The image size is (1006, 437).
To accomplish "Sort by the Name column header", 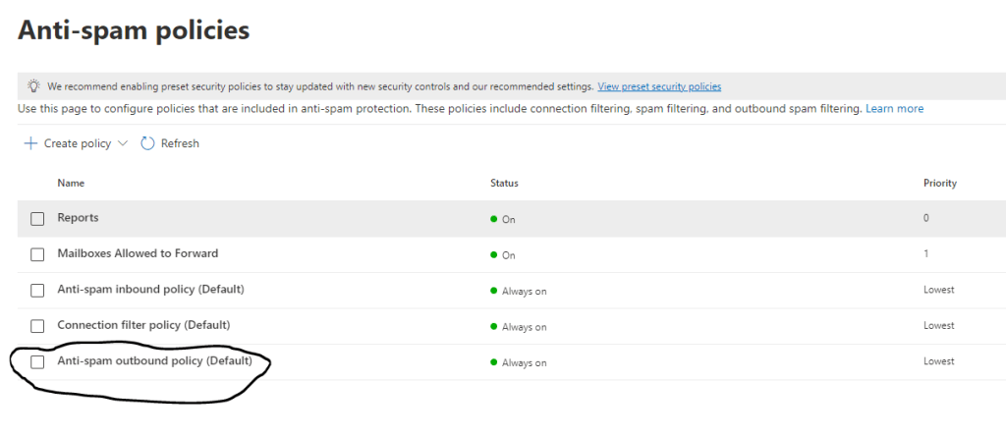I will (71, 183).
